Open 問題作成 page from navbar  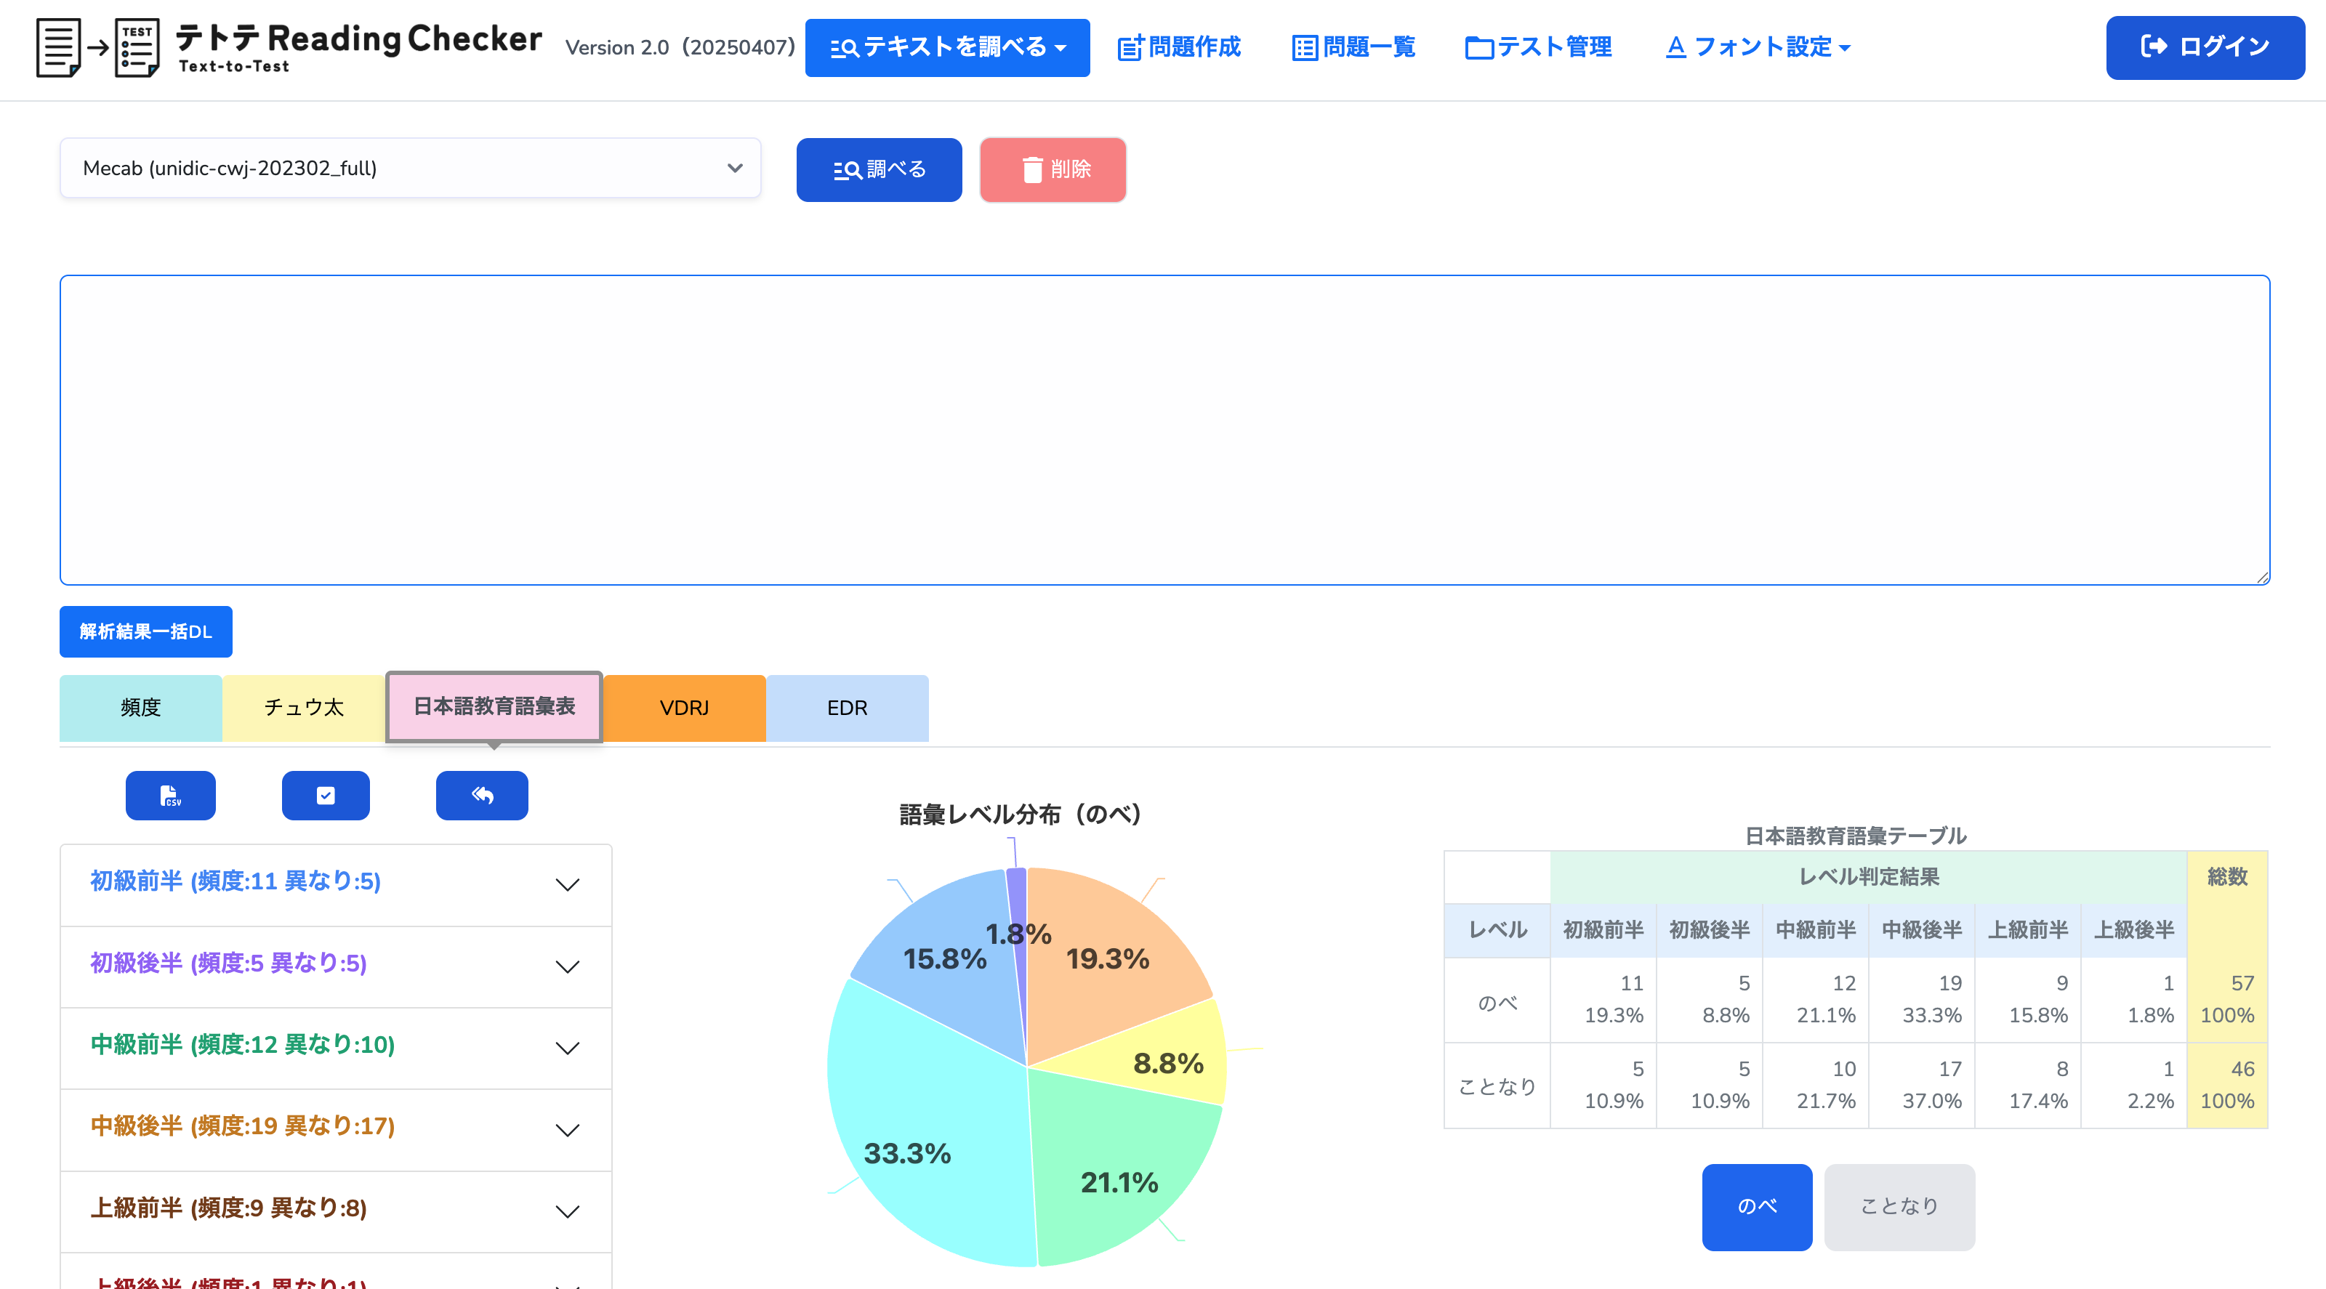(1179, 47)
